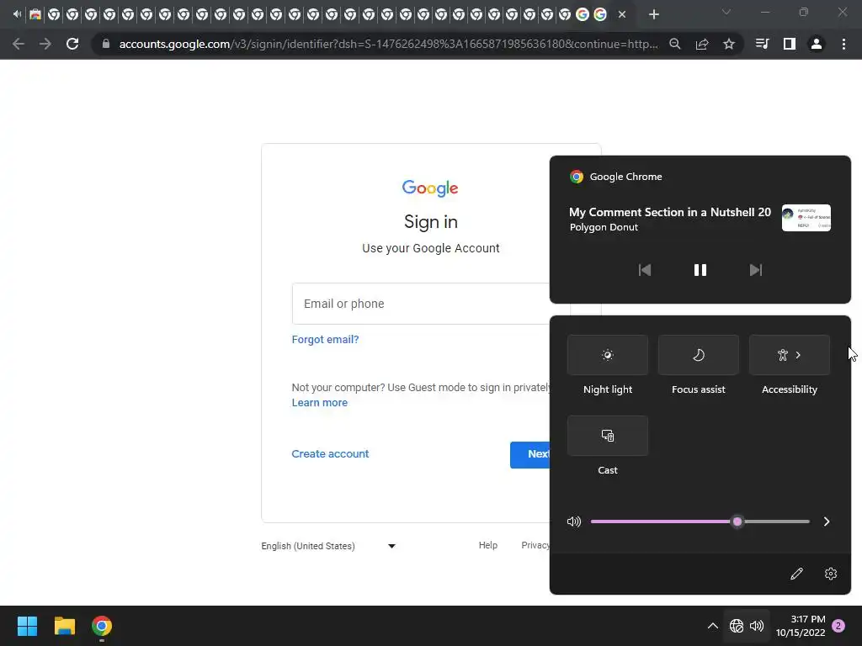Open the clock and date 3:17 PM
The height and width of the screenshot is (646, 862).
[801, 626]
